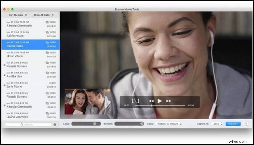
Task: Select the 12:10 PM Alfredia Chenoweth call
Action: [x=30, y=24]
